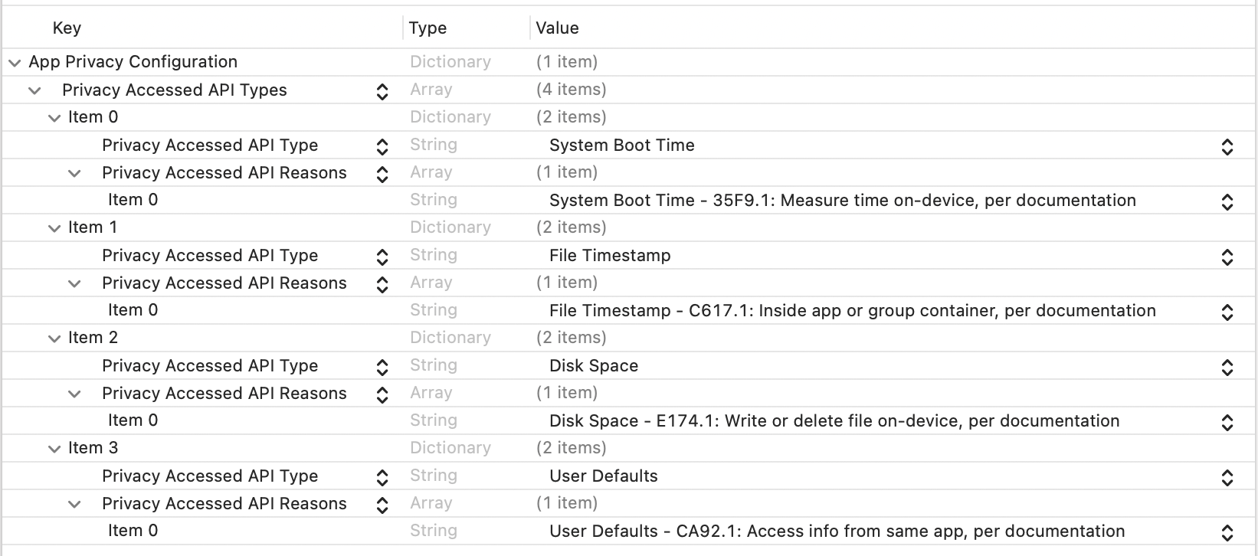Click the Type column header
Viewport: 1258px width, 556px height.
[x=428, y=28]
